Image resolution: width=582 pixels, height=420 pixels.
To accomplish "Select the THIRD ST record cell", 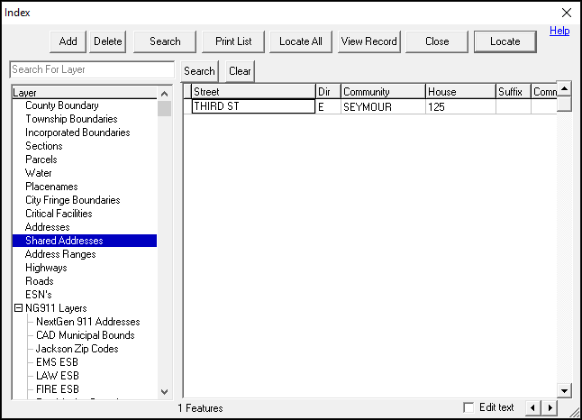I will [252, 106].
